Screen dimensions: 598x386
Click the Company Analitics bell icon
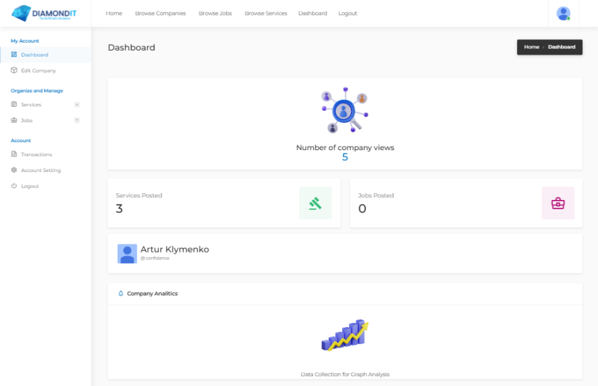click(120, 293)
